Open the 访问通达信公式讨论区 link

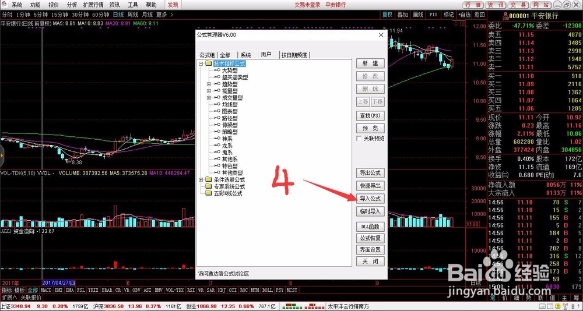coord(223,274)
